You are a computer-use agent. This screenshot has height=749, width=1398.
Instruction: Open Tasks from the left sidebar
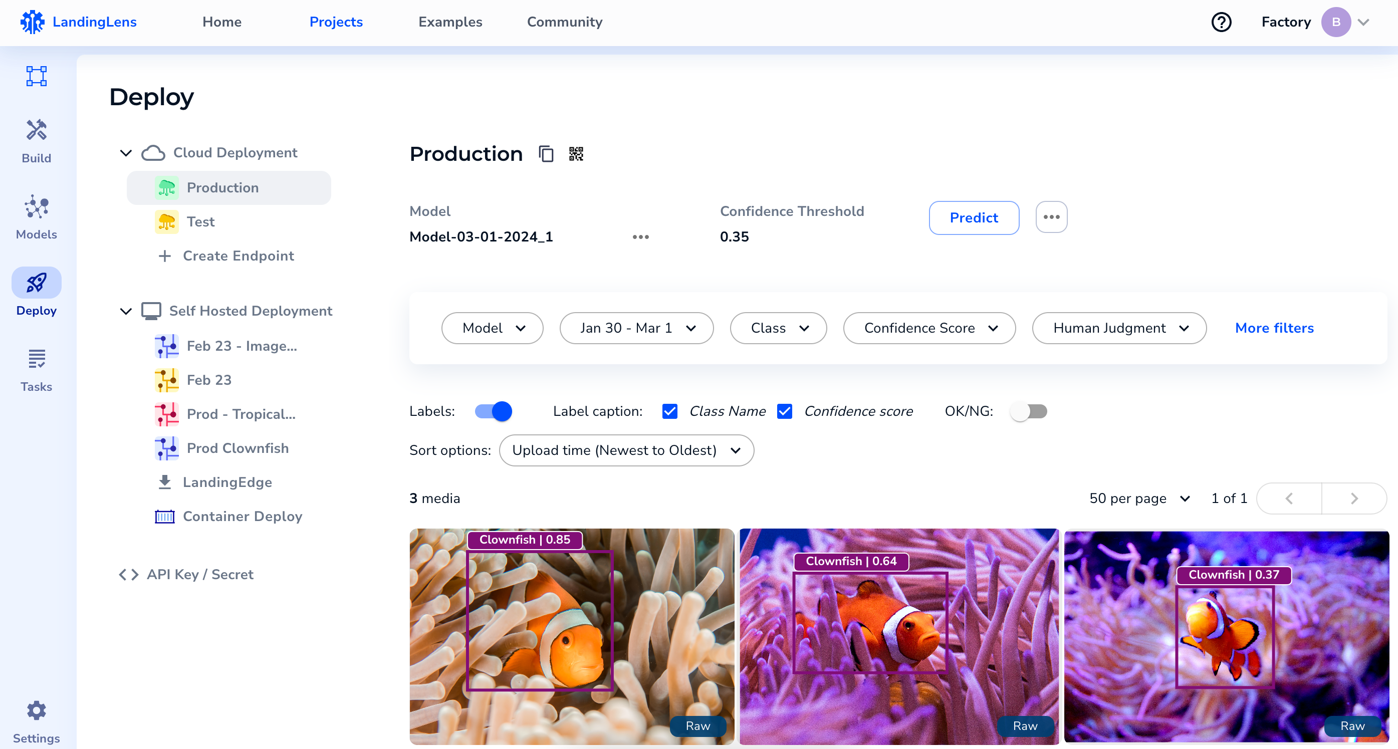(37, 370)
